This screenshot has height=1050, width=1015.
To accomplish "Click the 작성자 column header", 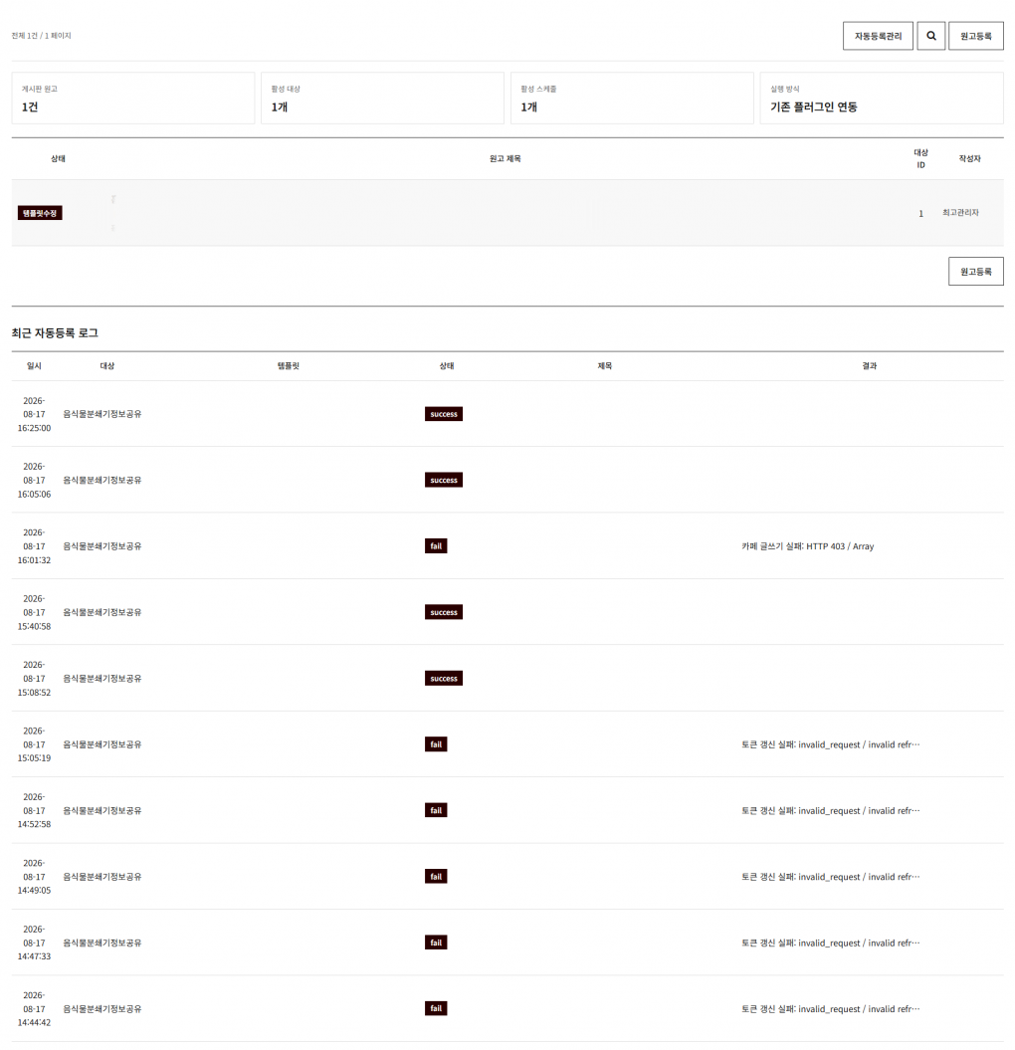I will tap(969, 158).
